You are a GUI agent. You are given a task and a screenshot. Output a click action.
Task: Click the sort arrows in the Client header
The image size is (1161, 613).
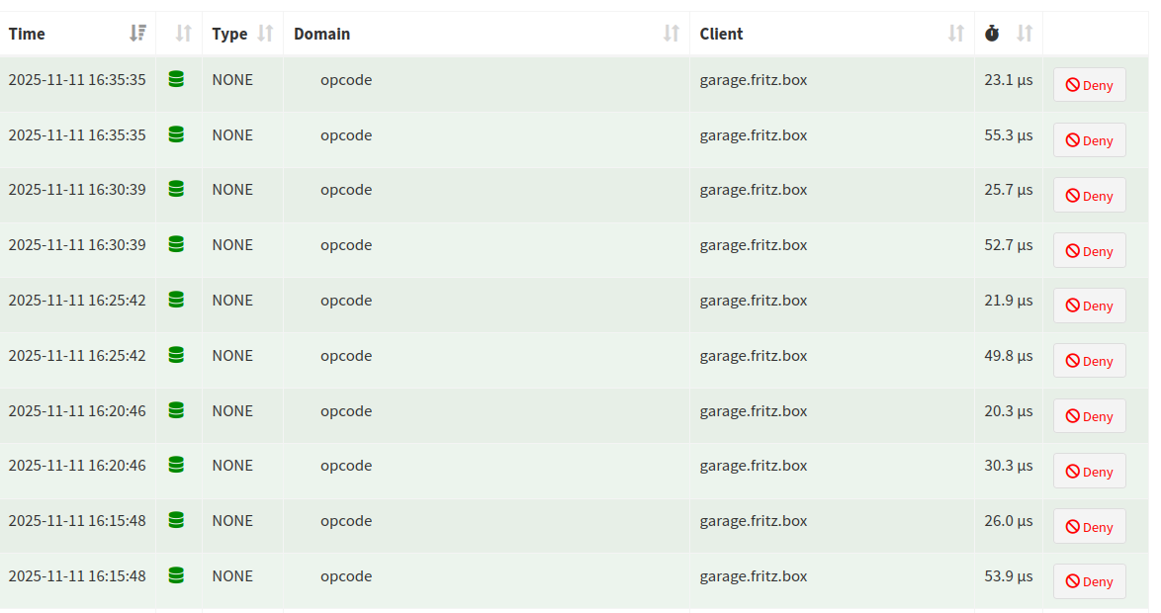(955, 34)
